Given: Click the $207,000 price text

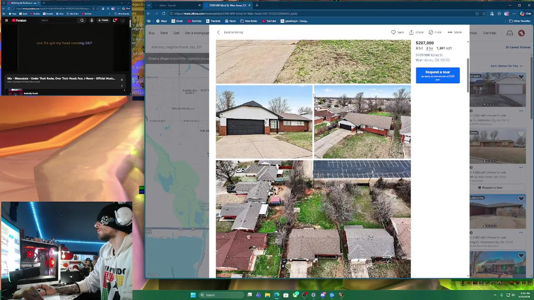Looking at the screenshot, I should pos(425,43).
